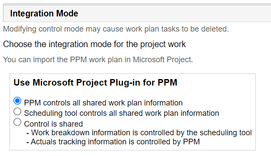Screen dimensions: 271x156
Task: Click the 'Use Microsoft Project Plug-in for PPM' heading
Action: pos(95,83)
